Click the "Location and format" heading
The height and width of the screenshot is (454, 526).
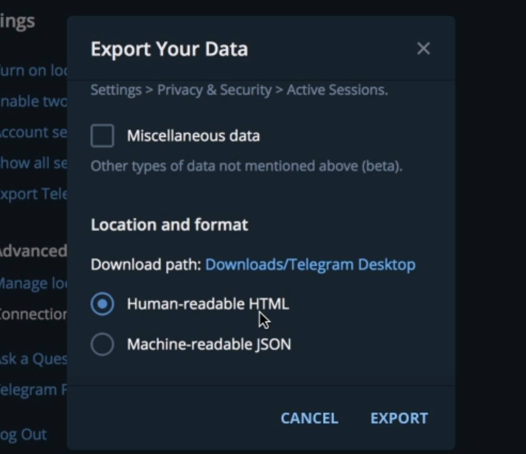169,225
